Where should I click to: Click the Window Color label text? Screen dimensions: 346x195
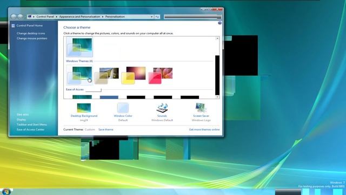pyautogui.click(x=123, y=116)
